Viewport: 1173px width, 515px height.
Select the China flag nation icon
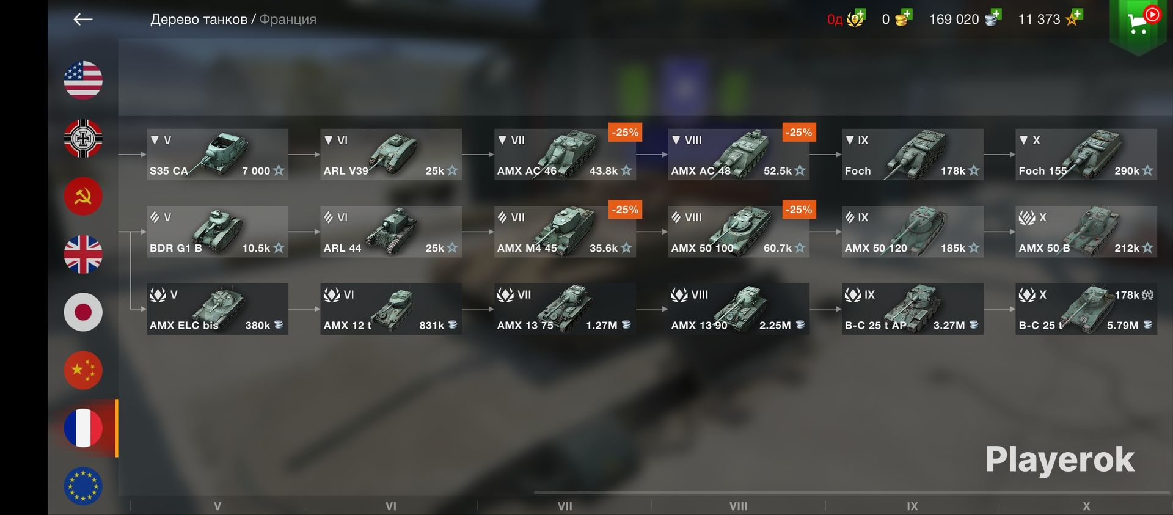pyautogui.click(x=83, y=370)
